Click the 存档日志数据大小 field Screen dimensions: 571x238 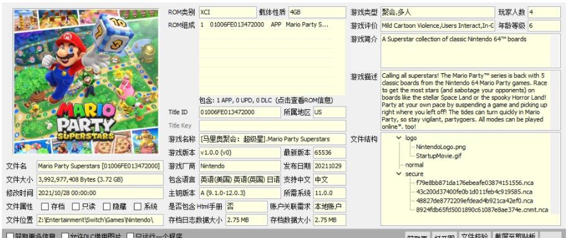246,220
